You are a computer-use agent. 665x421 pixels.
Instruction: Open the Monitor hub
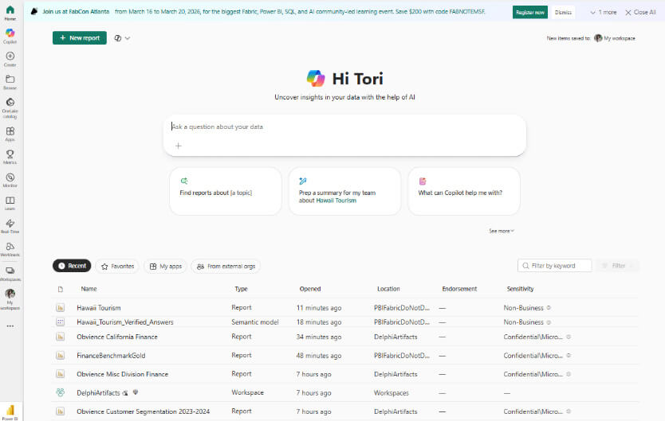click(10, 179)
